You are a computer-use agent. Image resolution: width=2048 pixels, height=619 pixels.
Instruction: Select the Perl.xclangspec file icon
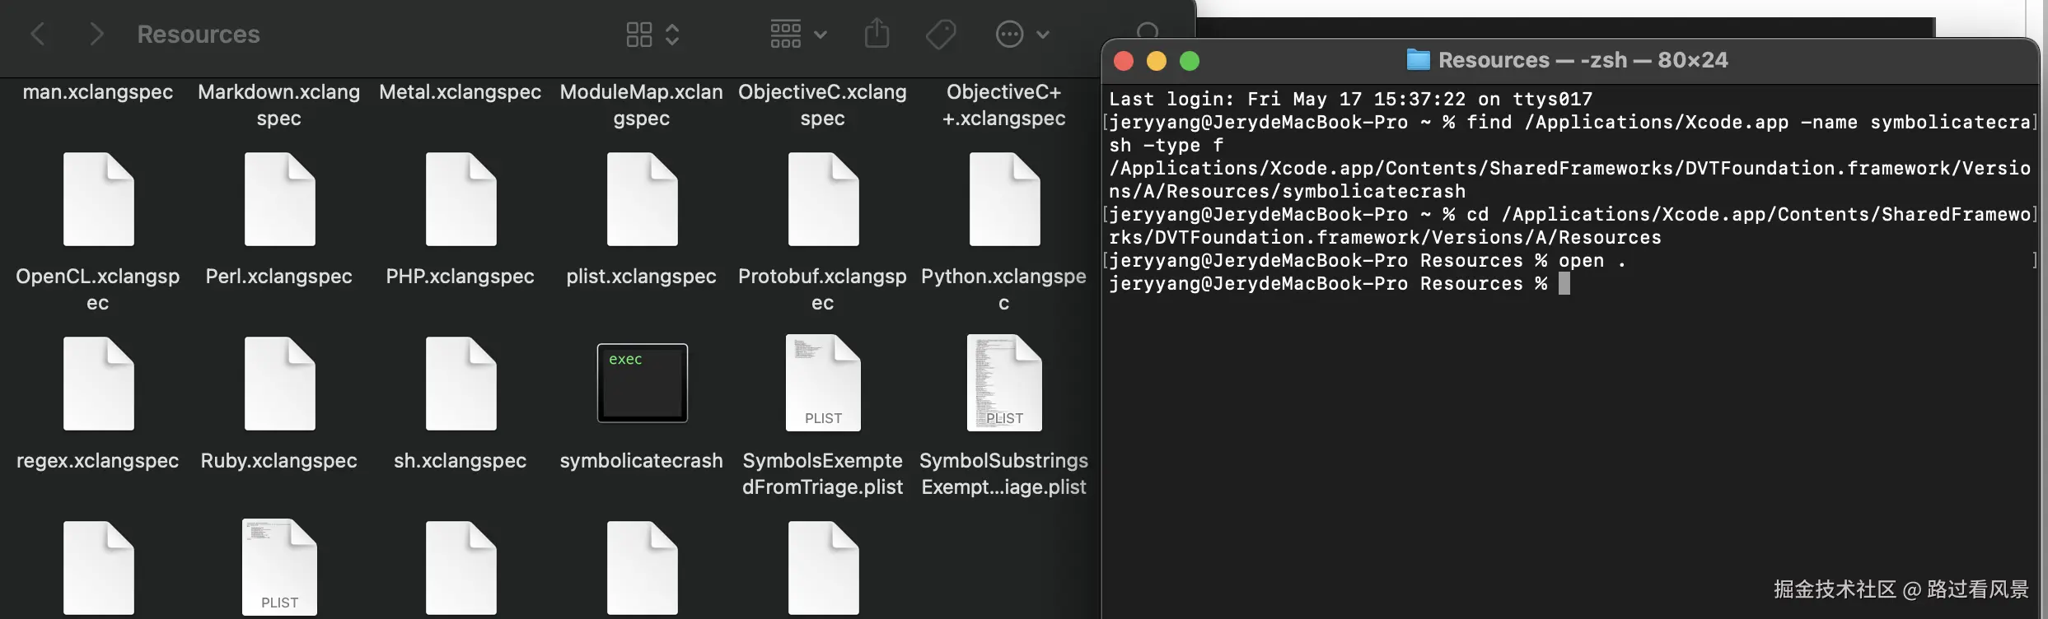[279, 199]
